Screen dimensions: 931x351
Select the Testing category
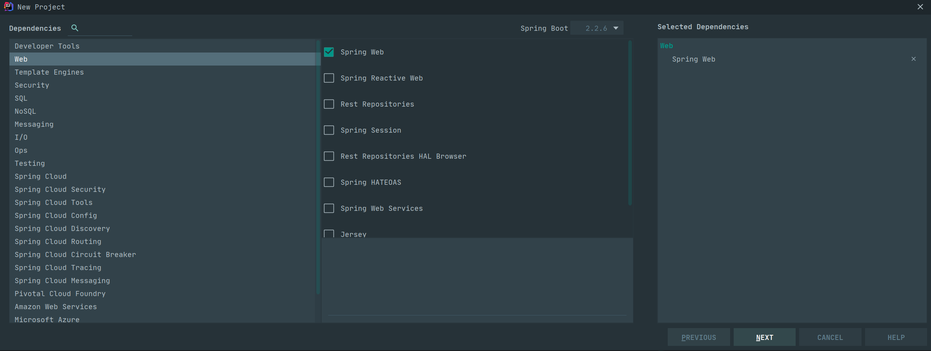[x=163, y=163]
